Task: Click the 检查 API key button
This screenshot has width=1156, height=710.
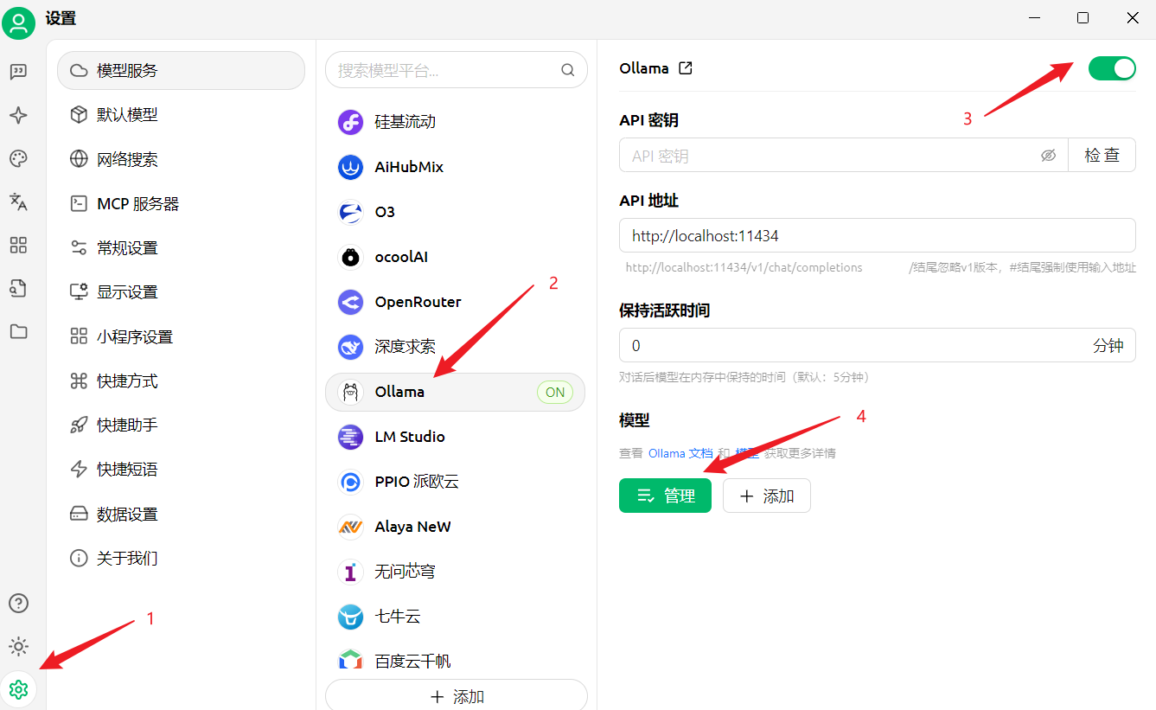Action: pyautogui.click(x=1102, y=156)
